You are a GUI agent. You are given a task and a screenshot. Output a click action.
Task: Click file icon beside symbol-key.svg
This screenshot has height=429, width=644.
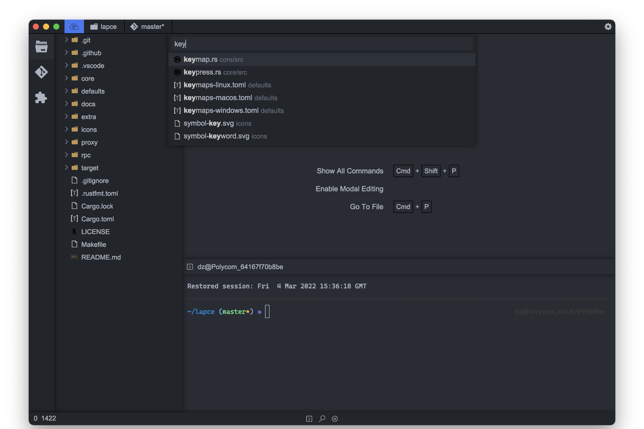(x=177, y=123)
